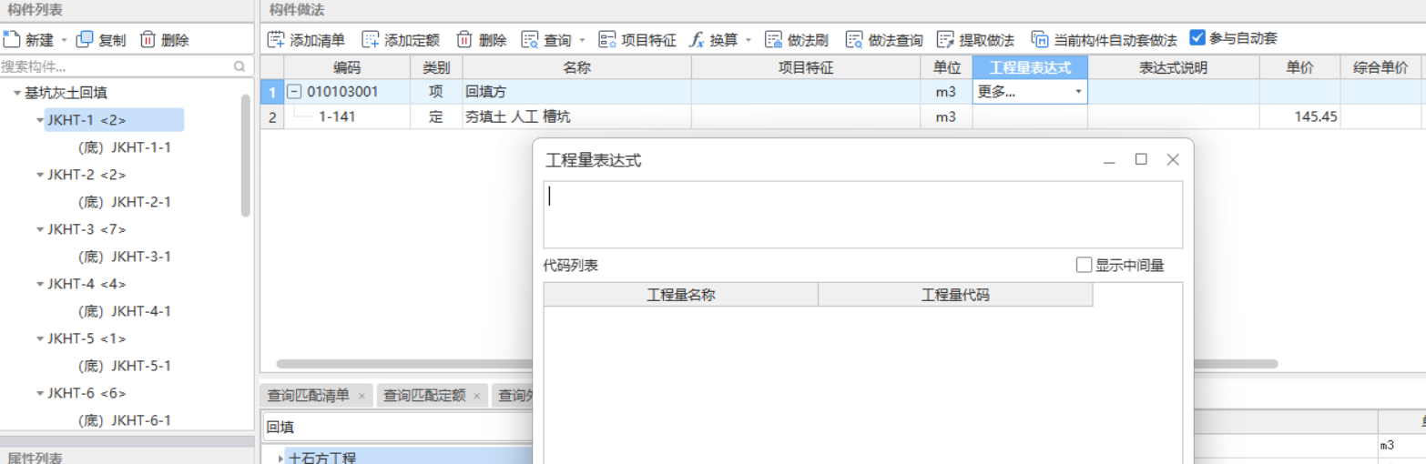The width and height of the screenshot is (1426, 464).
Task: Open the dropdown arrow next to 新建
Action: click(64, 41)
